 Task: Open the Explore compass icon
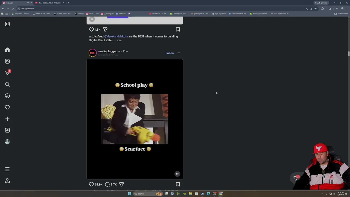(7, 96)
